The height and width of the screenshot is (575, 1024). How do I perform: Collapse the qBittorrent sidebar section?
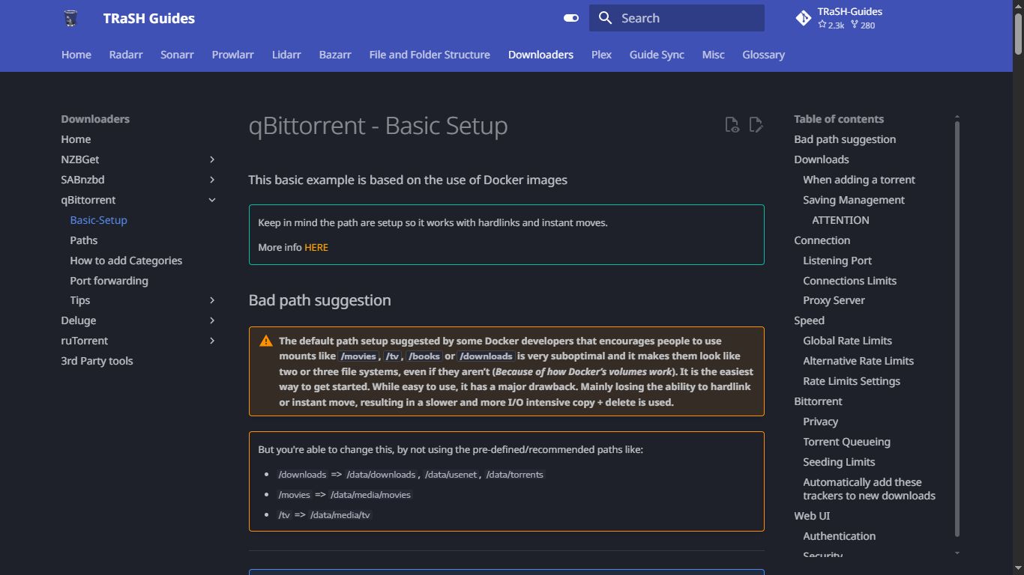click(x=212, y=200)
